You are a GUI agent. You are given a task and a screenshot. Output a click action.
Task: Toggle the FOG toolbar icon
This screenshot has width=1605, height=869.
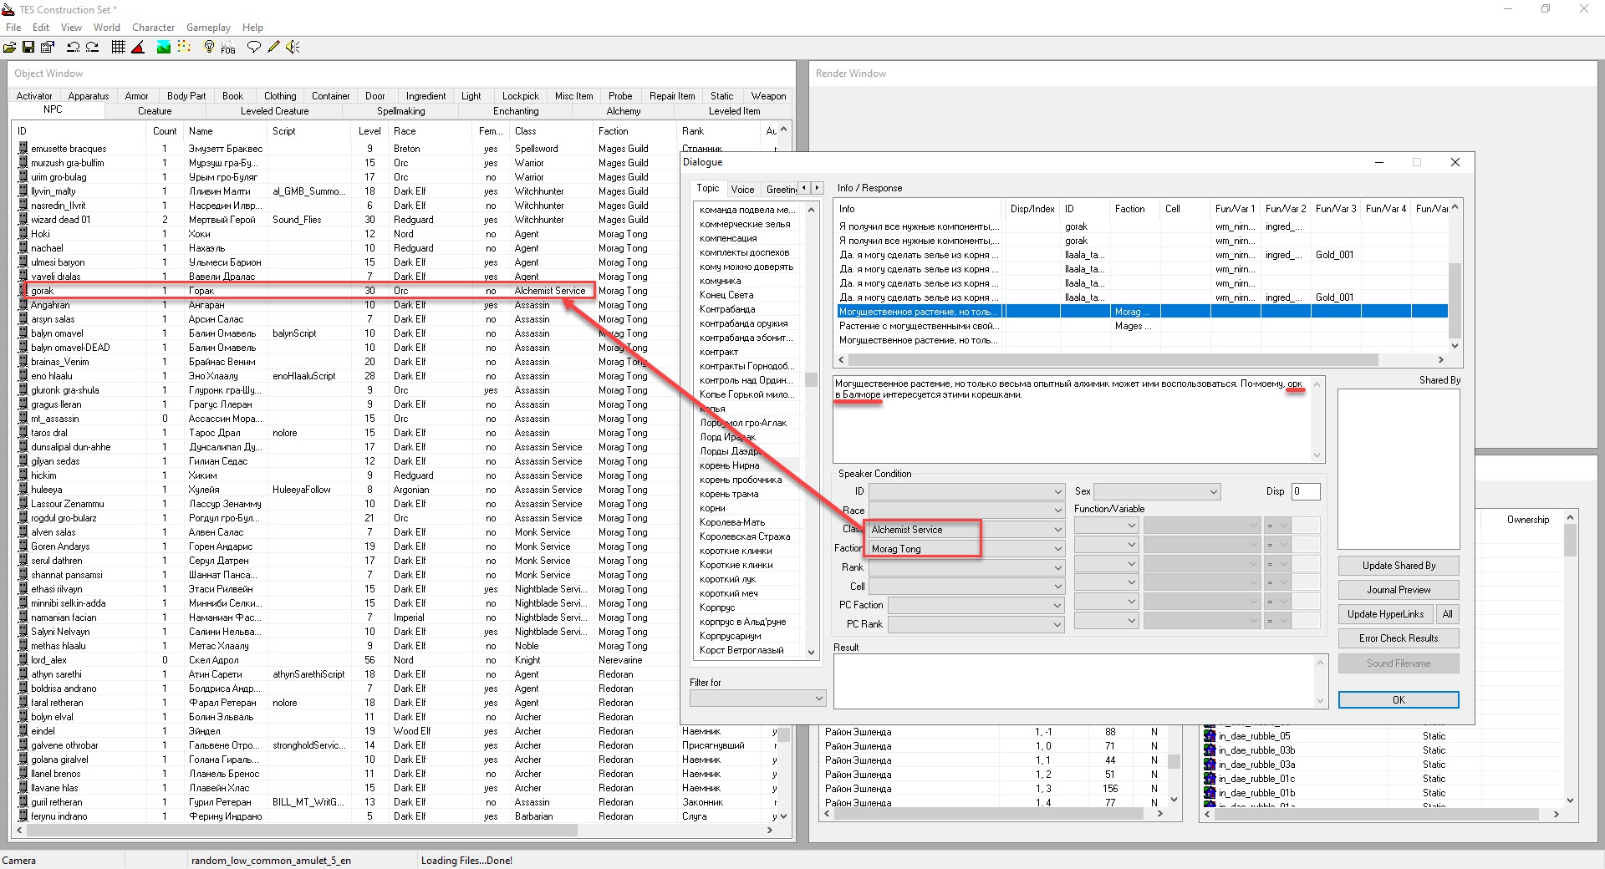pos(227,48)
